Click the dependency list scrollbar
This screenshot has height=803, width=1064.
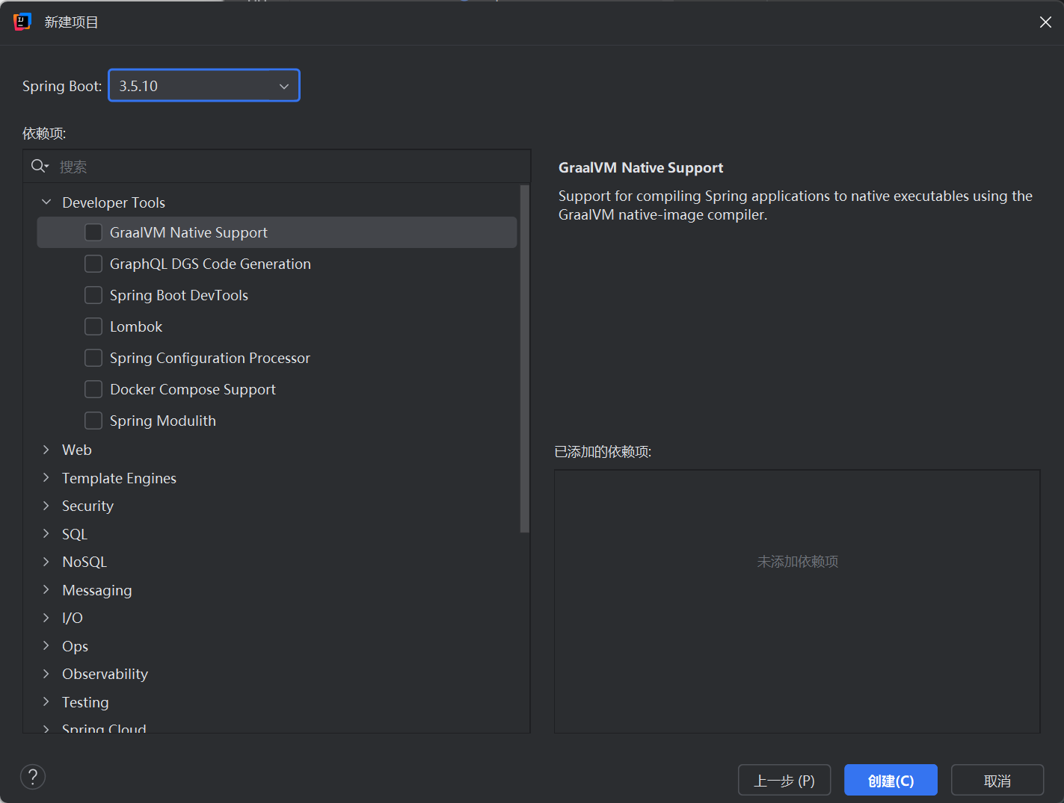pos(524,359)
